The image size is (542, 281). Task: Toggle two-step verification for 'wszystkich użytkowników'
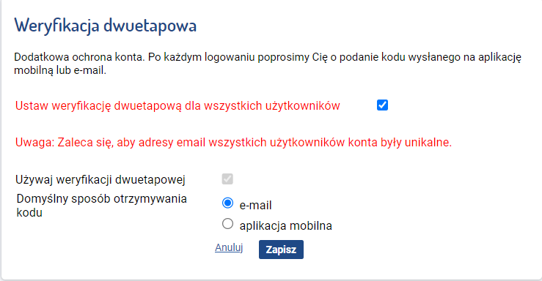pos(382,105)
